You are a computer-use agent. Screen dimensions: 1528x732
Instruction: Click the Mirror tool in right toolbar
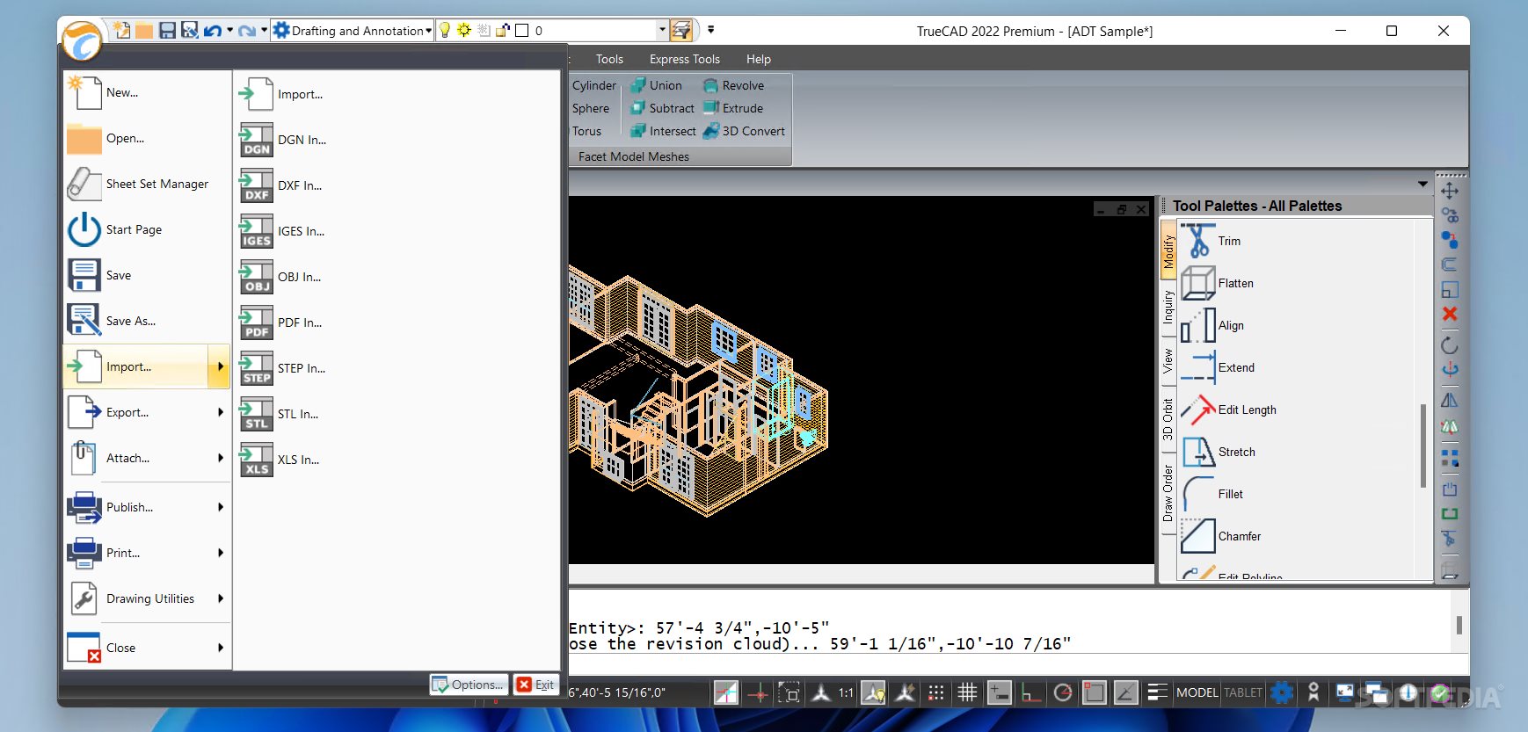[x=1450, y=401]
